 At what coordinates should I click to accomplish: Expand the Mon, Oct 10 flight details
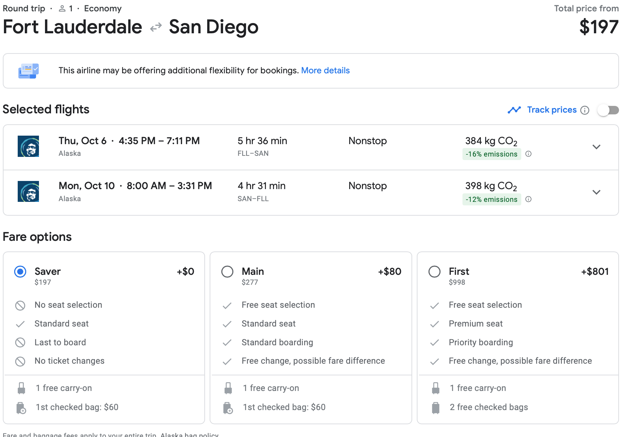pos(596,192)
